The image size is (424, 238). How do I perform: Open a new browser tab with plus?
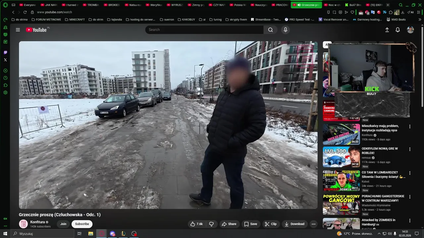388,5
